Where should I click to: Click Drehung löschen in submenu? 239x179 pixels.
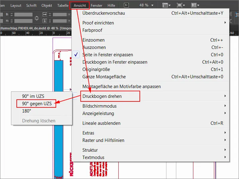pos(42,121)
